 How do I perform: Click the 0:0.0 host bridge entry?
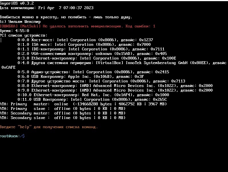(85, 40)
